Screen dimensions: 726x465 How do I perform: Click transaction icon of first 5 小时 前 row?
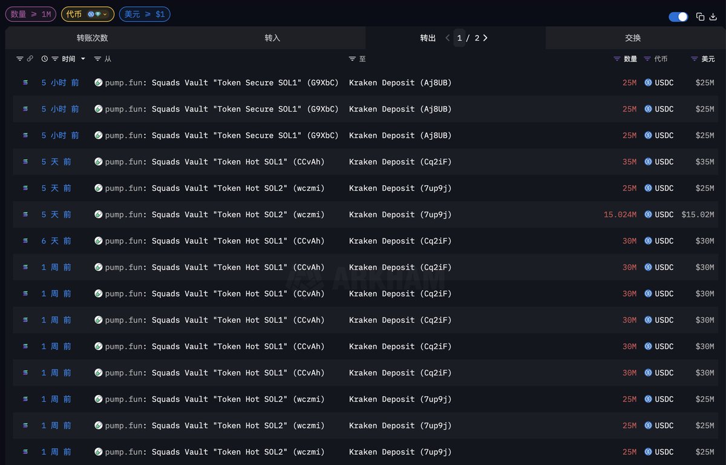25,82
